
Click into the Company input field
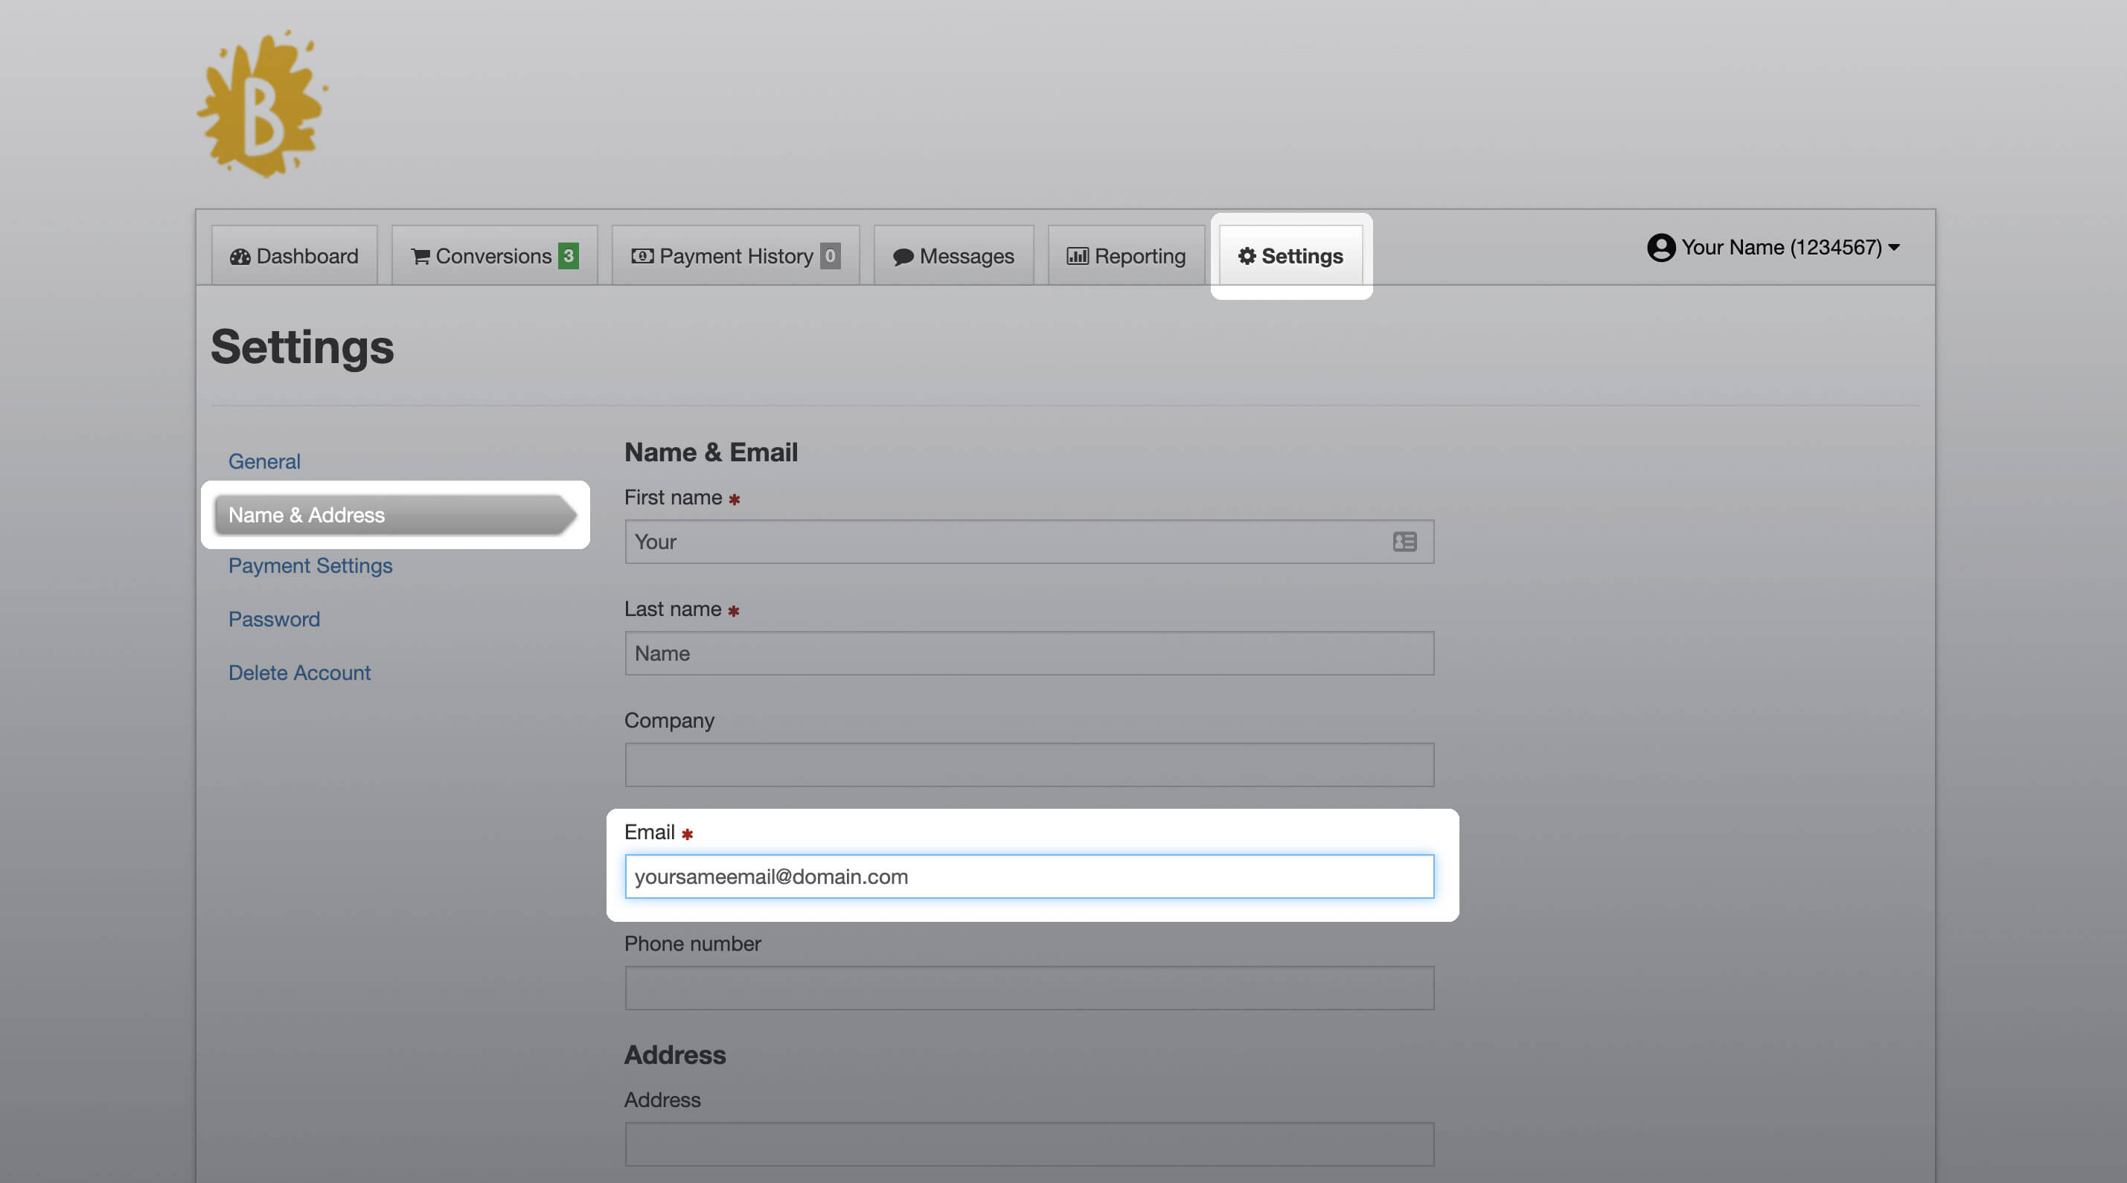tap(1030, 764)
